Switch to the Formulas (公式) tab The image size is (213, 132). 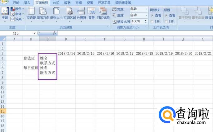click(x=56, y=2)
